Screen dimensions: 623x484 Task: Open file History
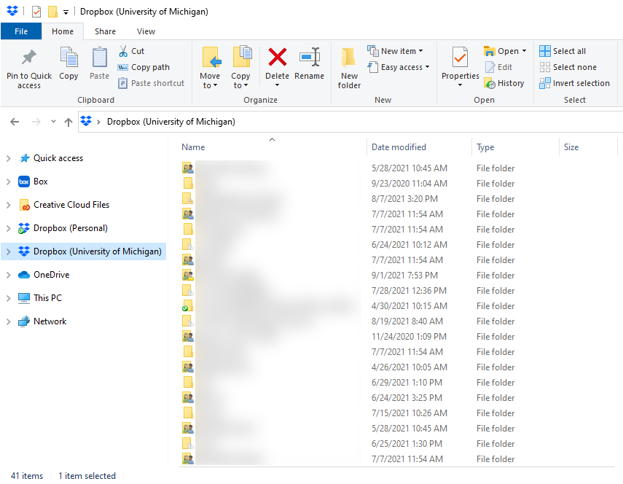point(504,83)
